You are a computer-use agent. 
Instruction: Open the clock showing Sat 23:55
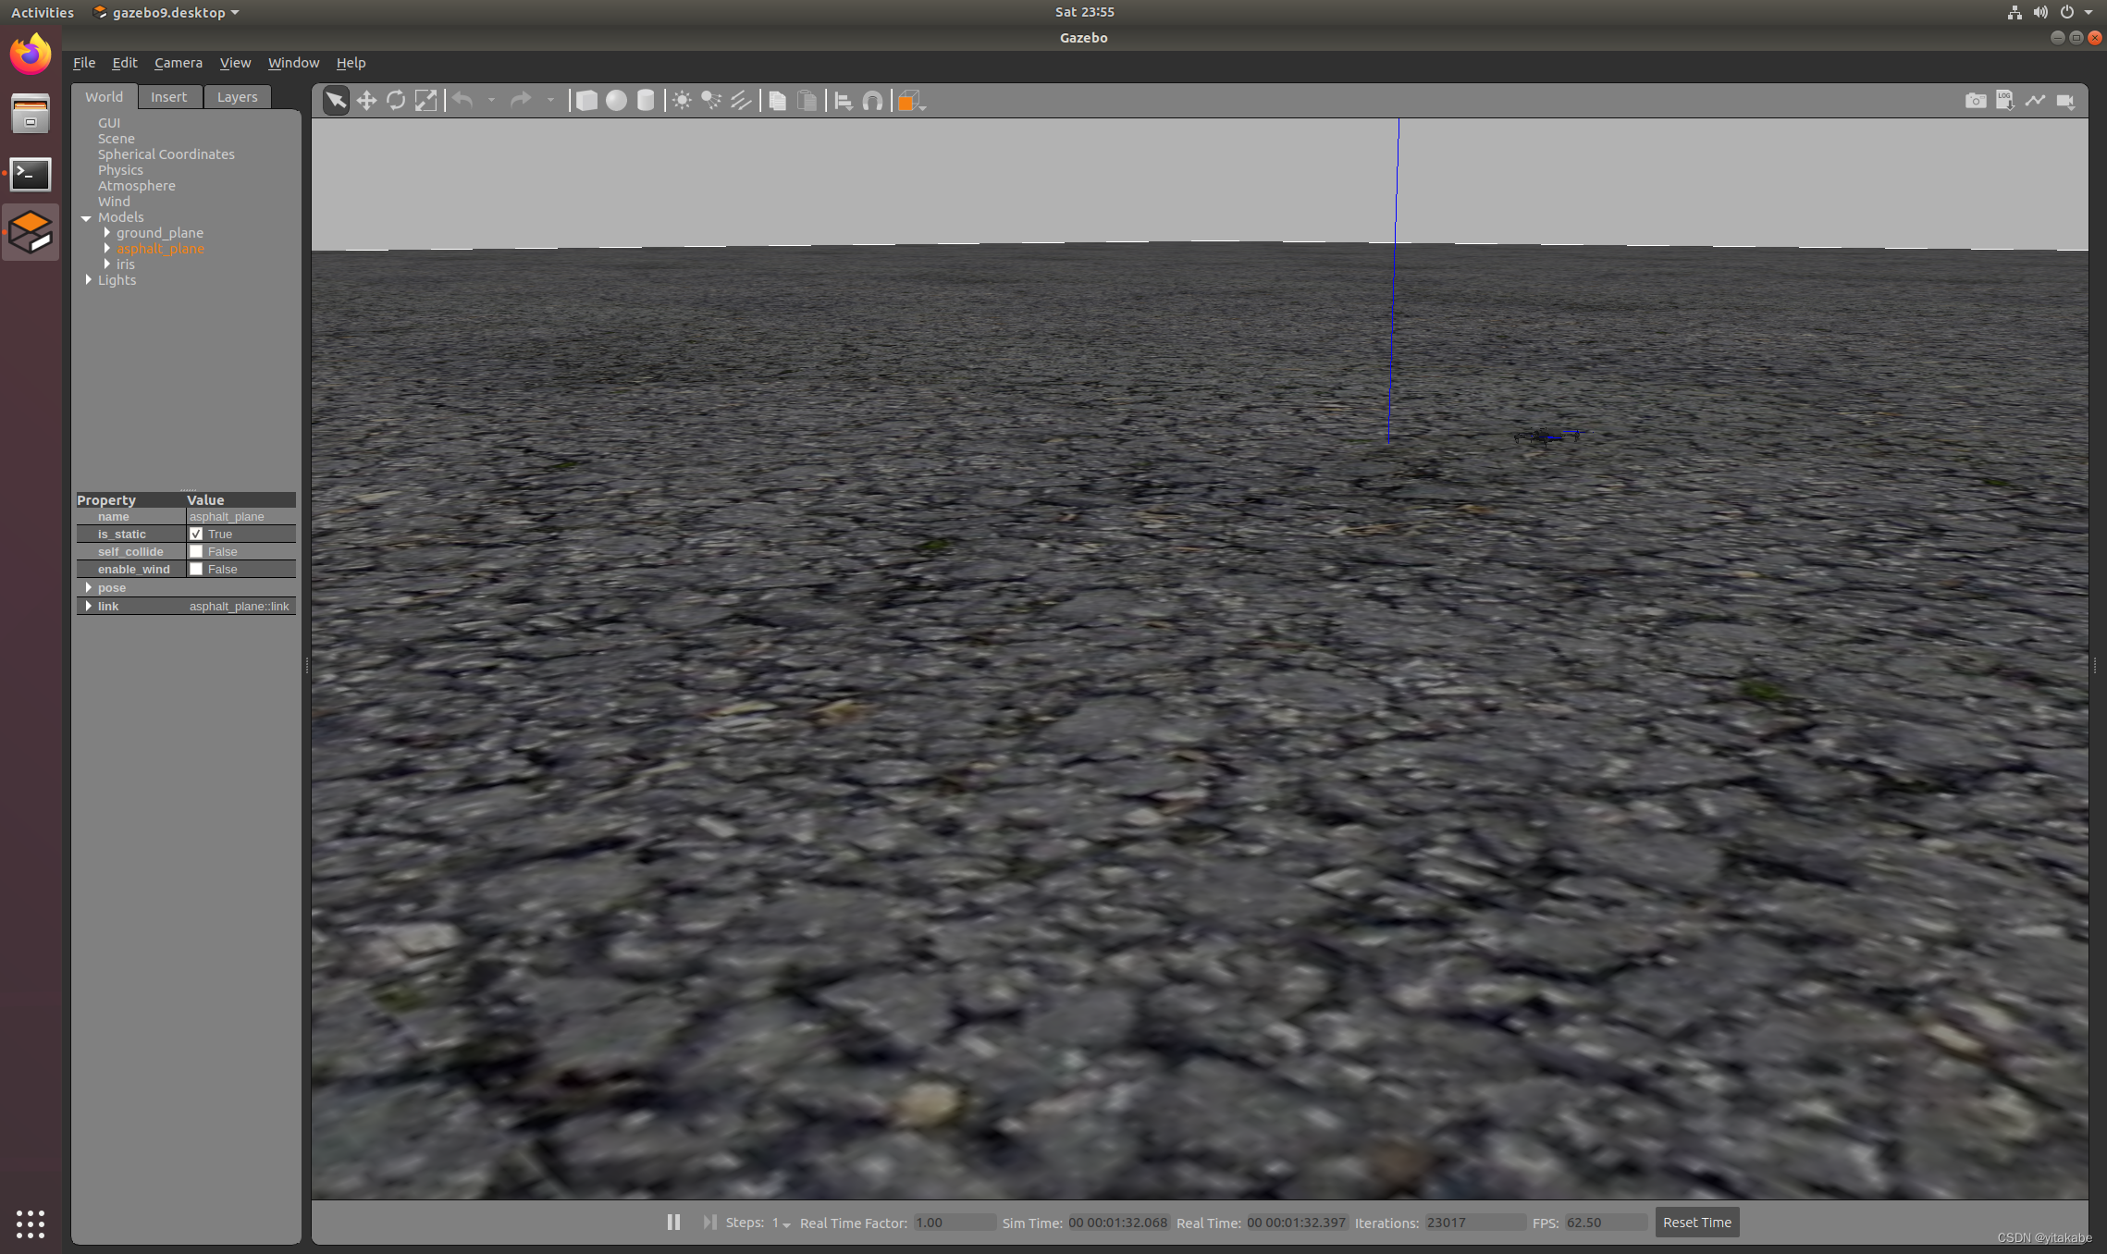(1084, 12)
